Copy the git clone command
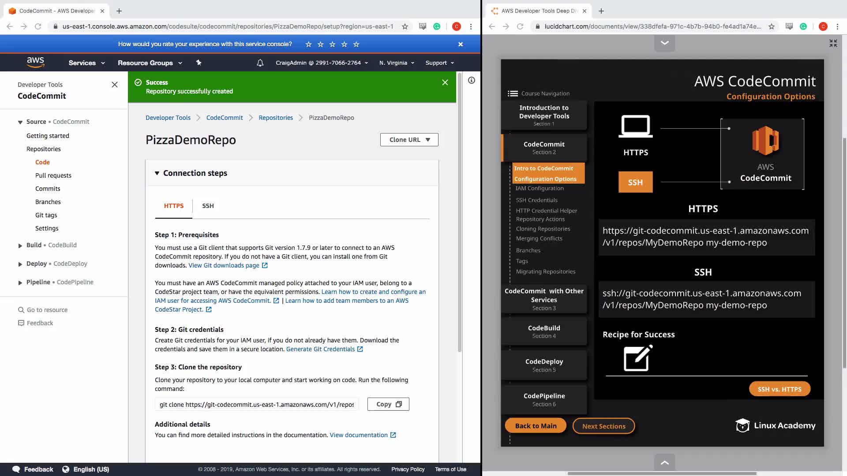The image size is (847, 476). tap(388, 404)
